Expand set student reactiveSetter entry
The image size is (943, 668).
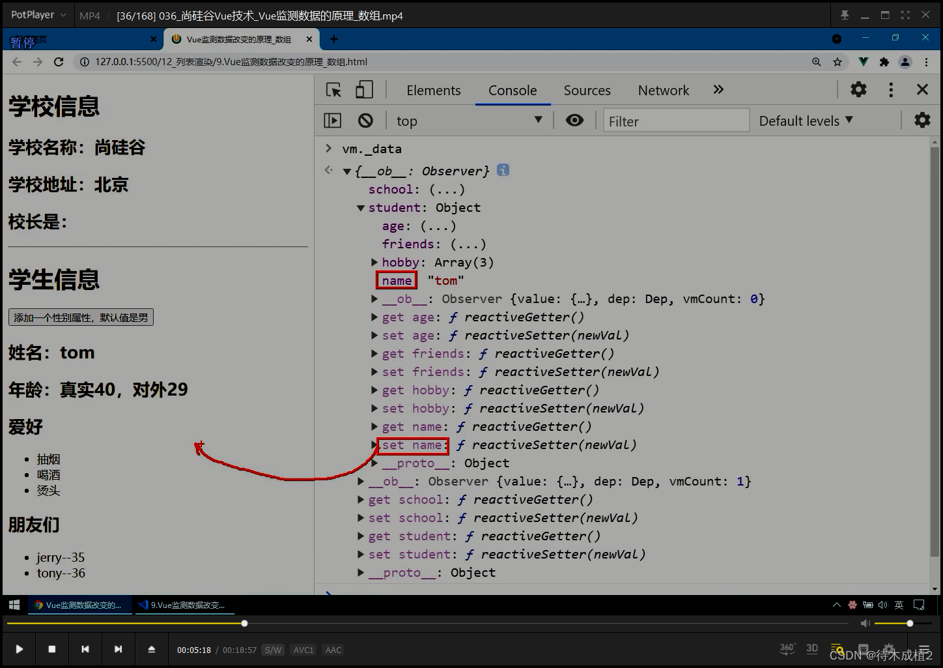[x=361, y=554]
